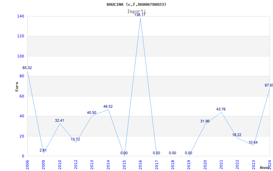This screenshot has width=273, height=171.
Task: Click the 40.50 data label
Action: (91, 113)
